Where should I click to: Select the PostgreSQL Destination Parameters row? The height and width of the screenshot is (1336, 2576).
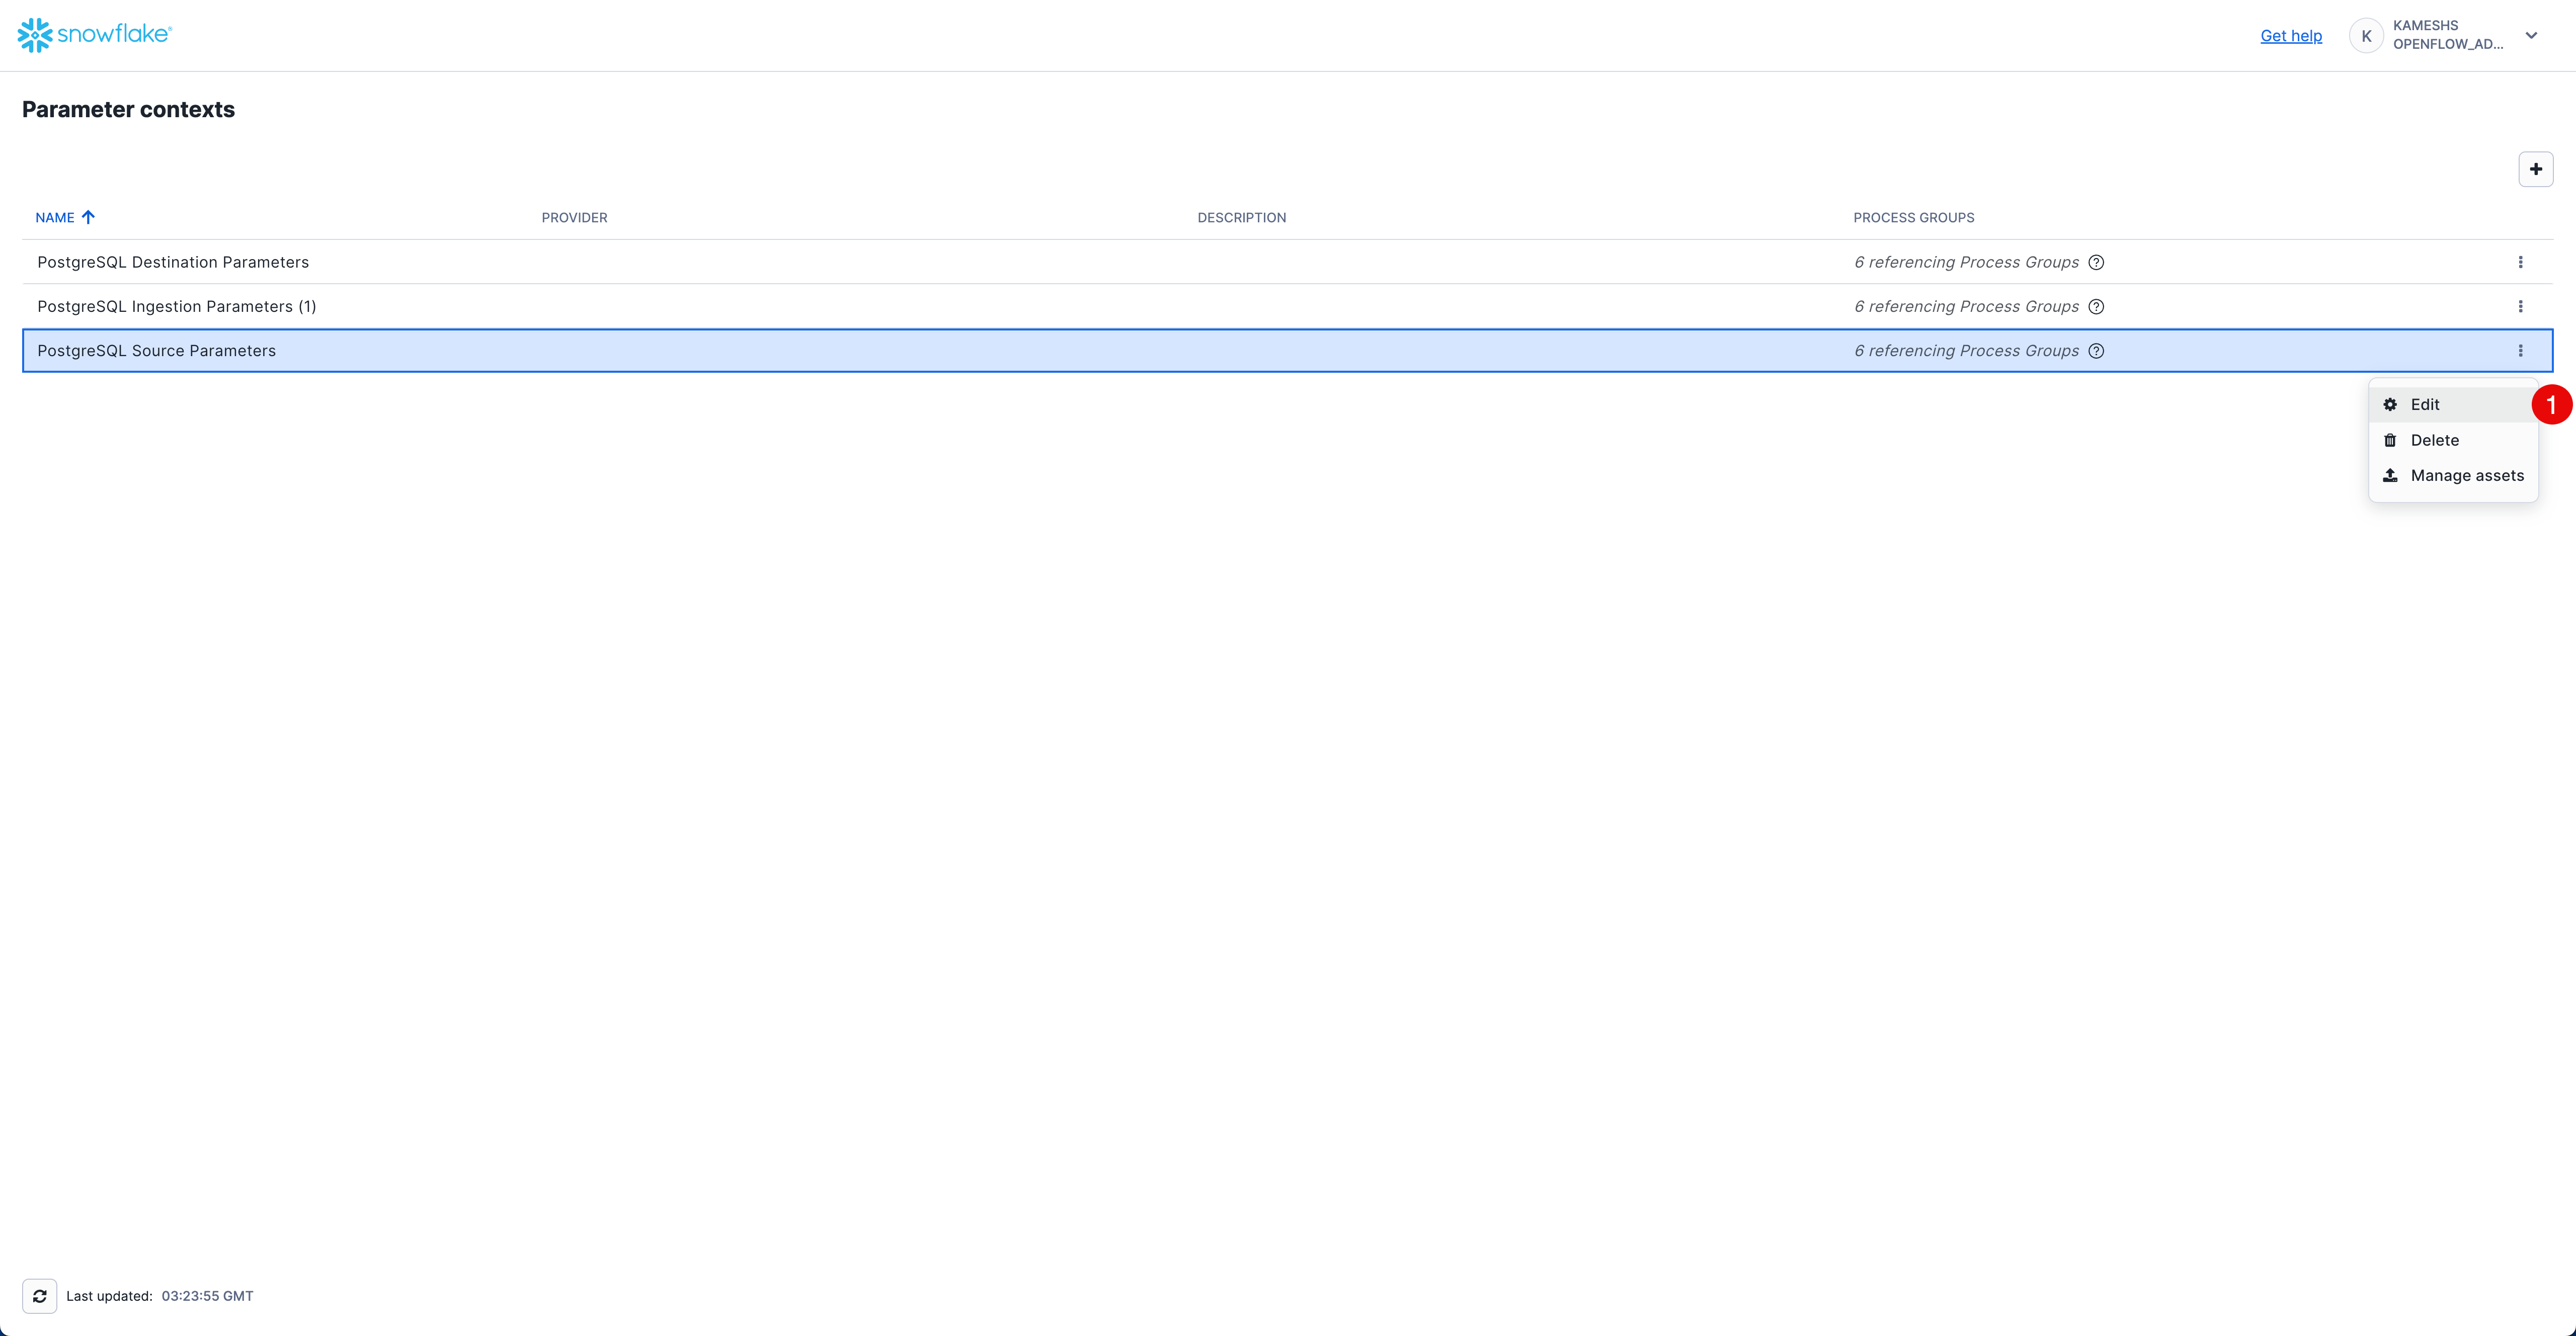(x=173, y=262)
